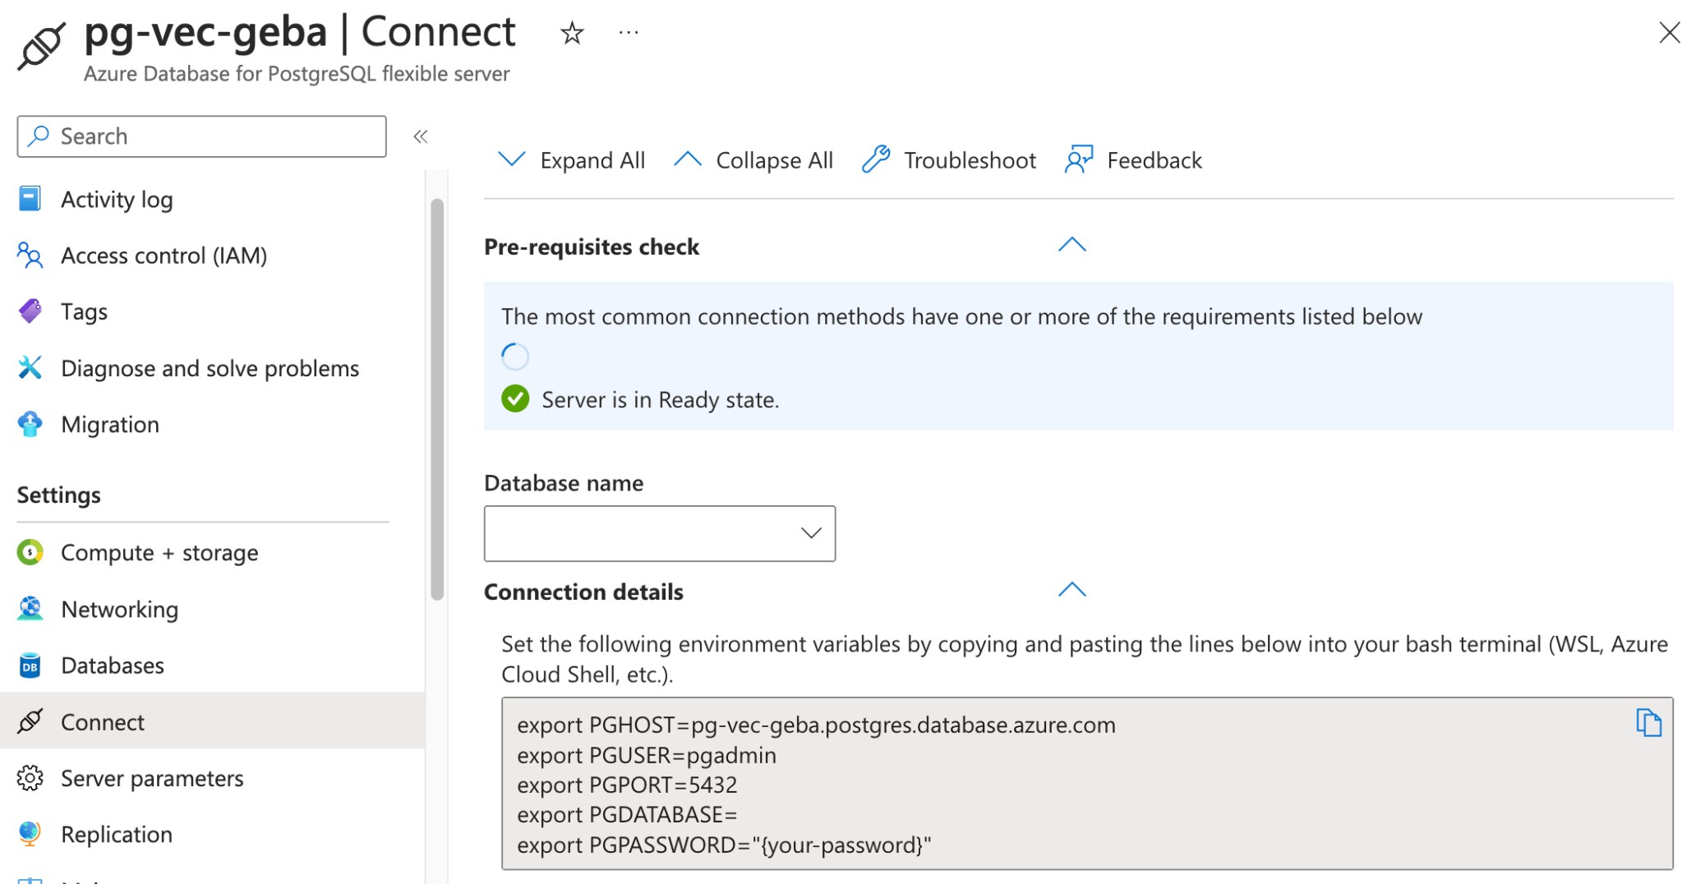This screenshot has height=884, width=1682.
Task: Click the Settings section heading
Action: click(58, 495)
